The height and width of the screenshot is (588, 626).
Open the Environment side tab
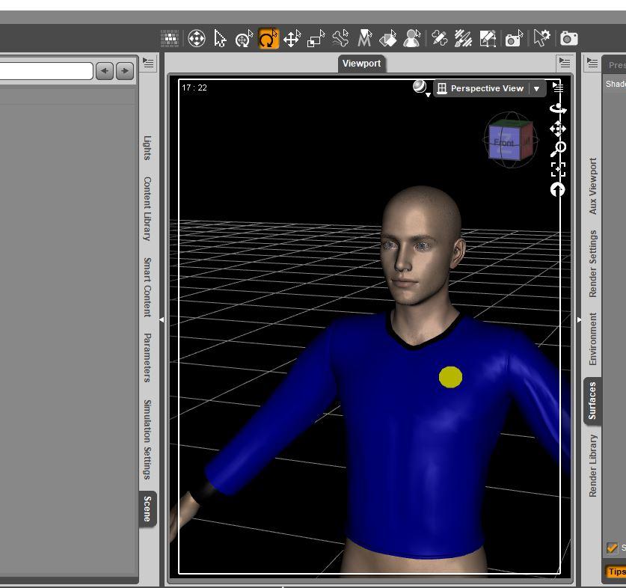coord(593,339)
